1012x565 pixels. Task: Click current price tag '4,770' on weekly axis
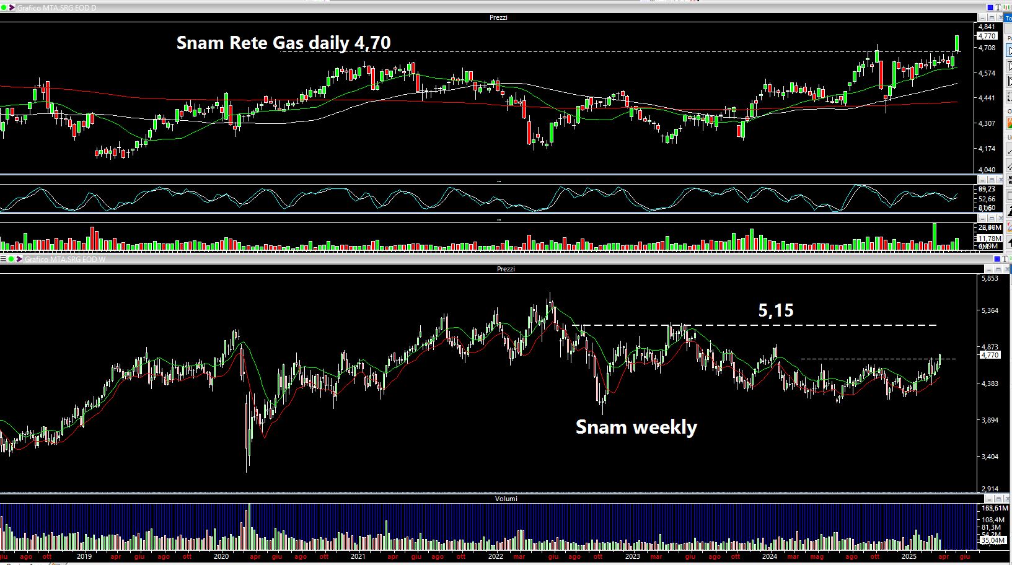(990, 355)
